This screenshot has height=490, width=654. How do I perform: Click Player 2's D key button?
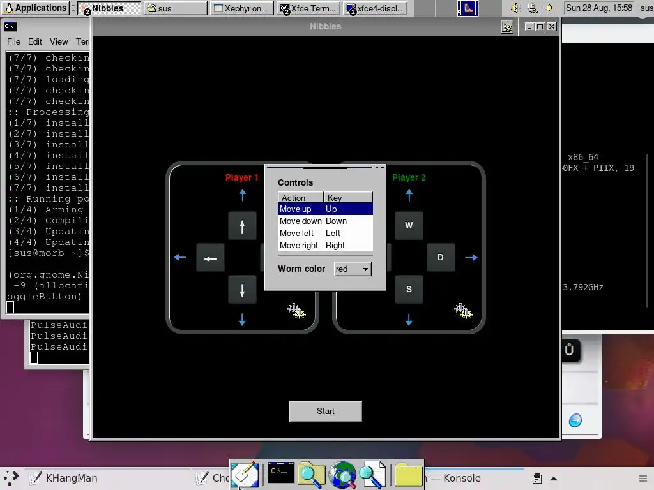click(441, 258)
